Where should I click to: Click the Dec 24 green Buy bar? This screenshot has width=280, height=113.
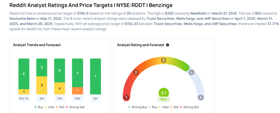pyautogui.click(x=24, y=74)
